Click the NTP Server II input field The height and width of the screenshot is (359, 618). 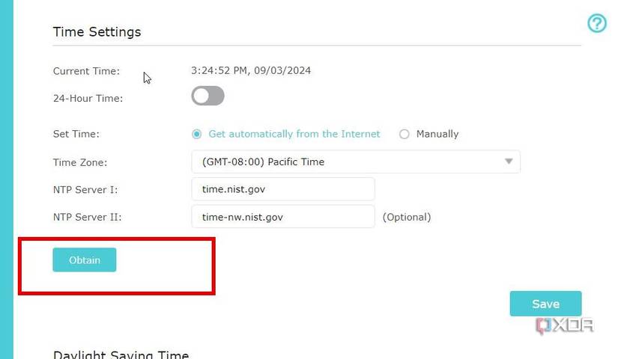283,216
